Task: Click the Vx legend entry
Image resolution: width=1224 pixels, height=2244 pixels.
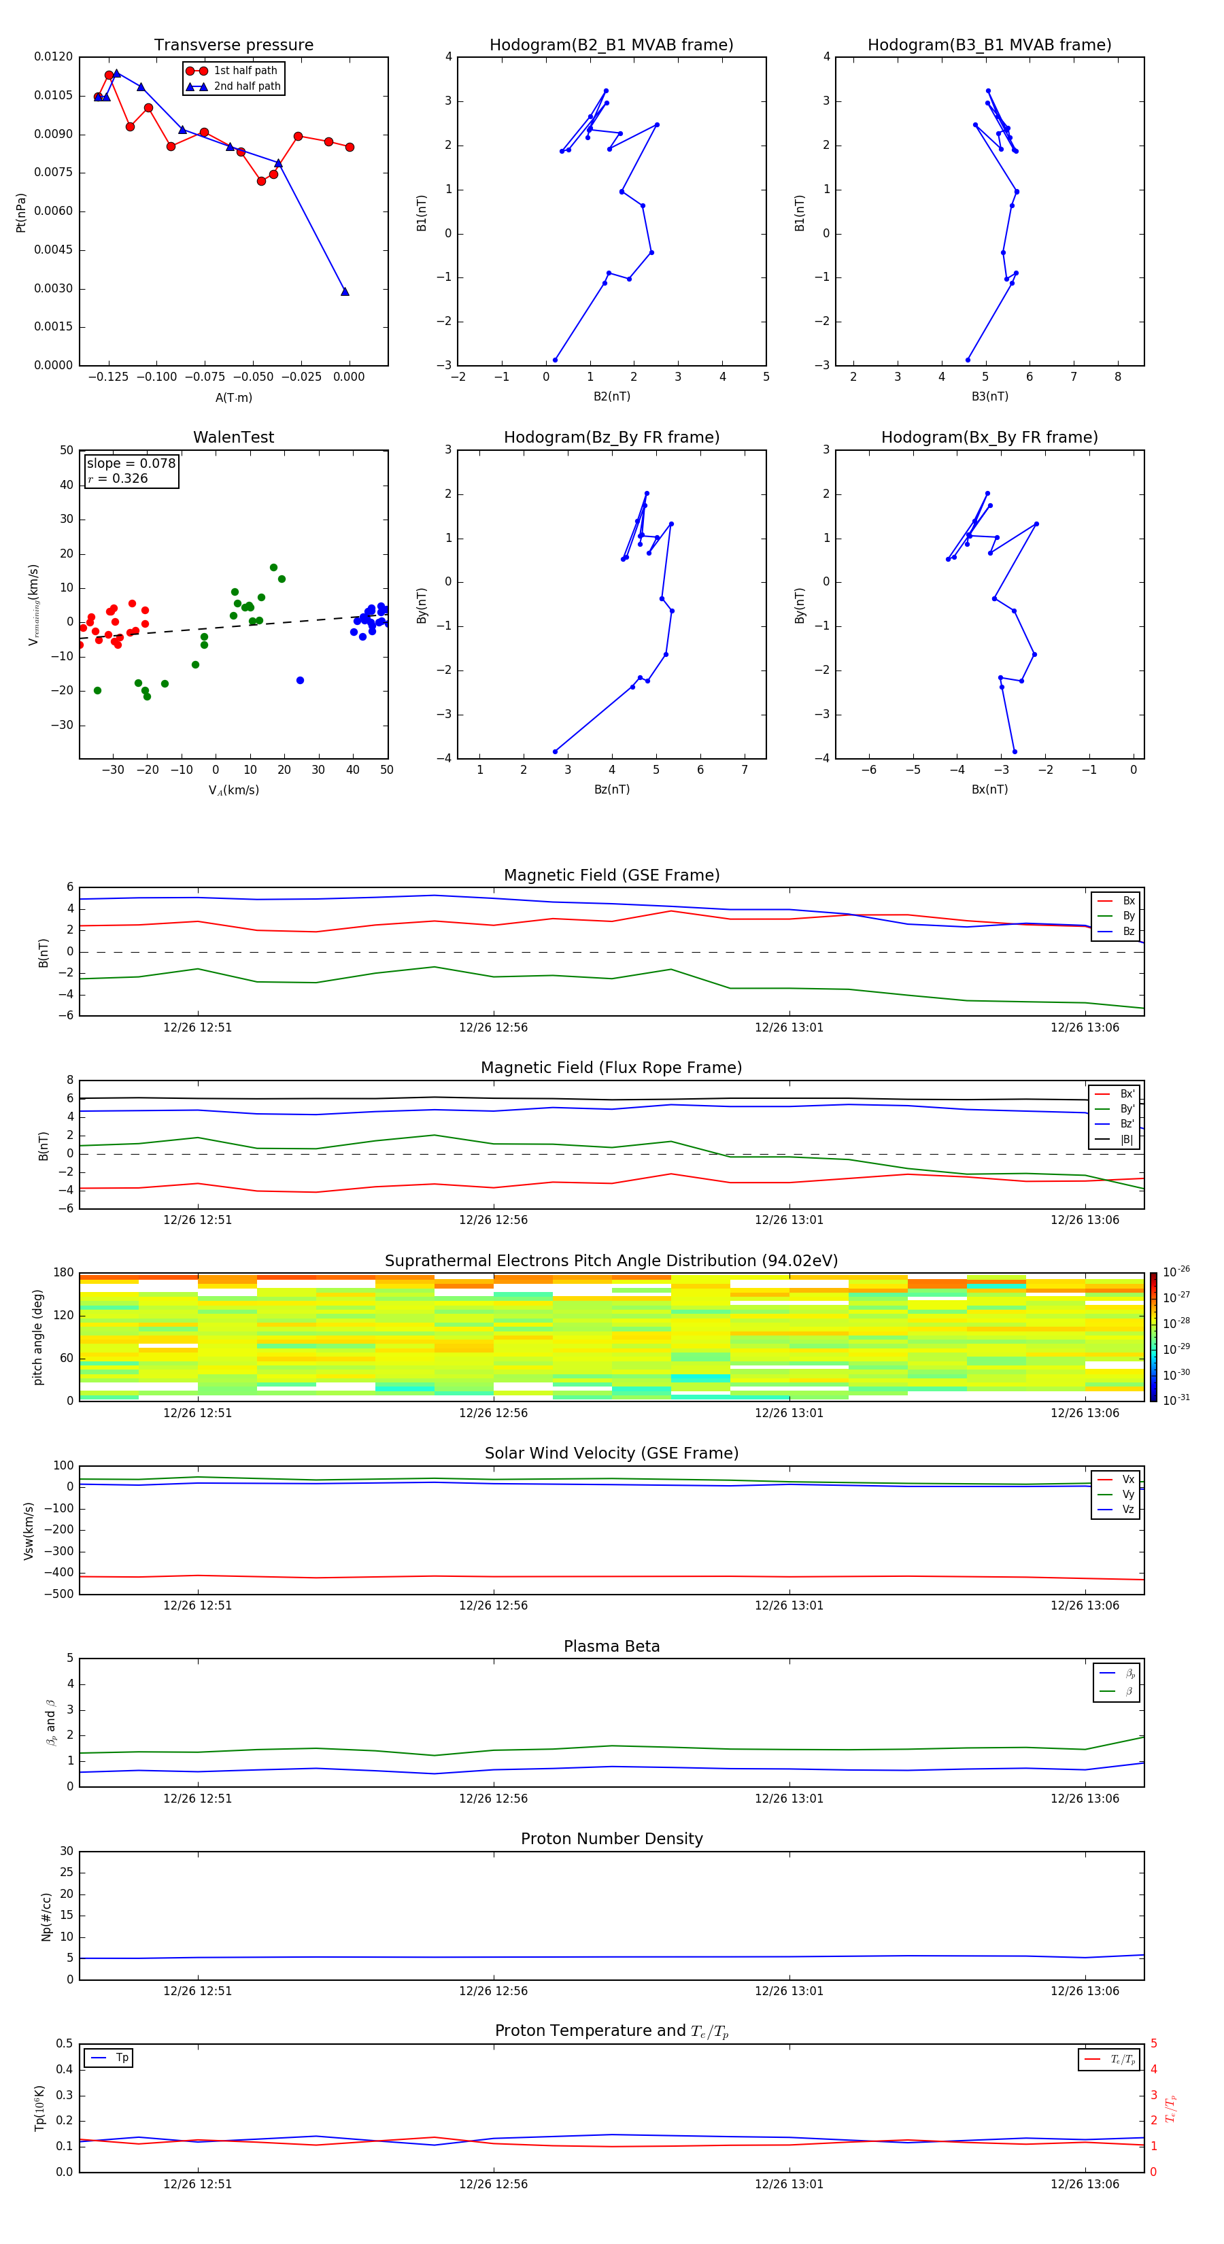Action: point(1116,1479)
